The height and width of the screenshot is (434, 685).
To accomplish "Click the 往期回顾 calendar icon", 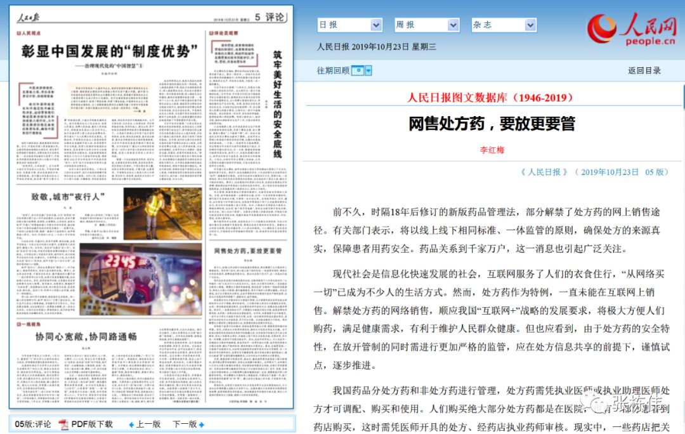I will 357,70.
